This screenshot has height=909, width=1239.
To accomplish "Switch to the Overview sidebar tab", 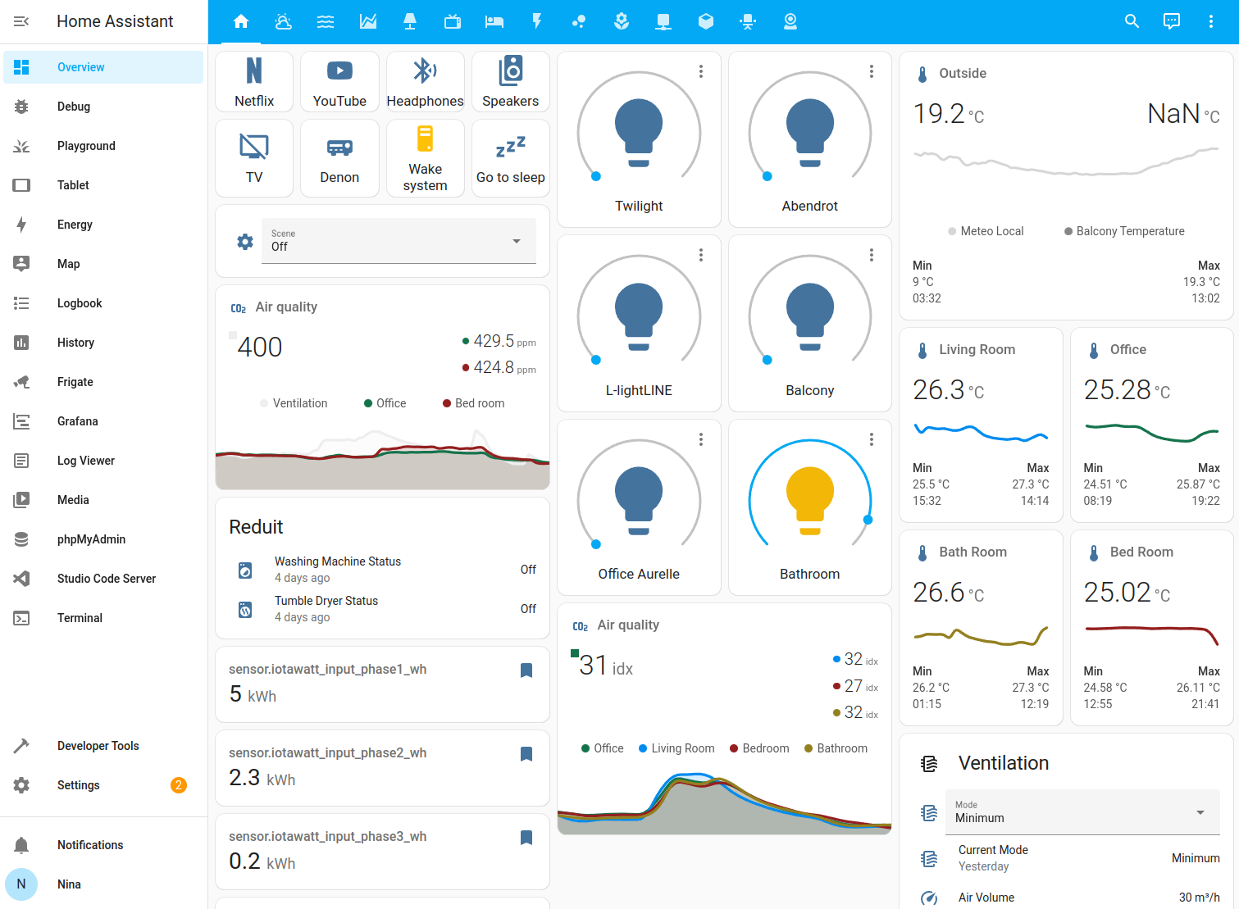I will coord(80,66).
